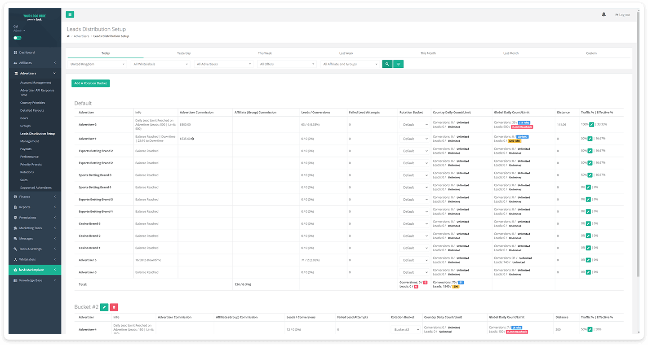This screenshot has width=648, height=345.
Task: Open the advanced filter funnel button
Action: [x=398, y=64]
